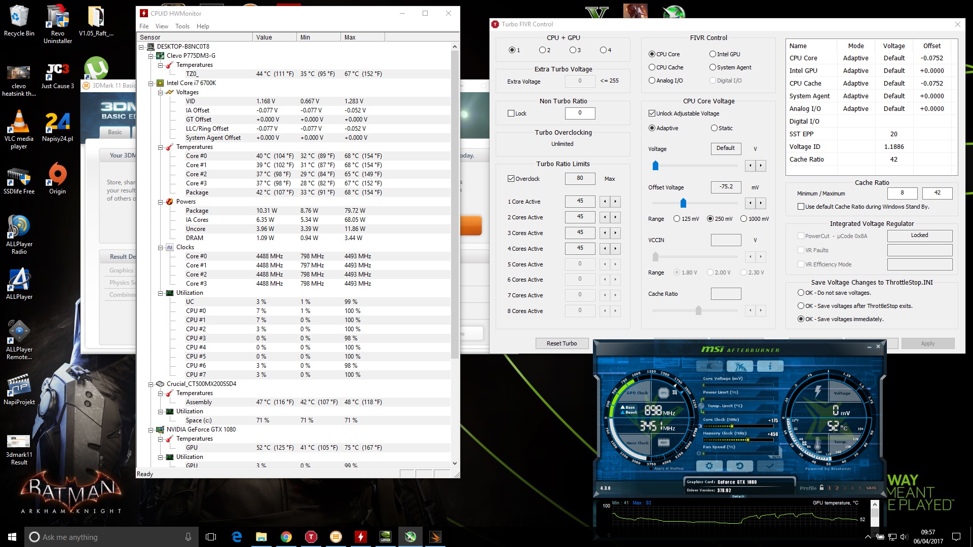Click Default button next to Voltage

tap(725, 148)
